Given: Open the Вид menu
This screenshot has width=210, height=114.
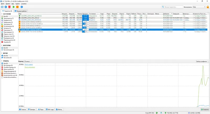Looking at the screenshot, I should coord(13,4).
